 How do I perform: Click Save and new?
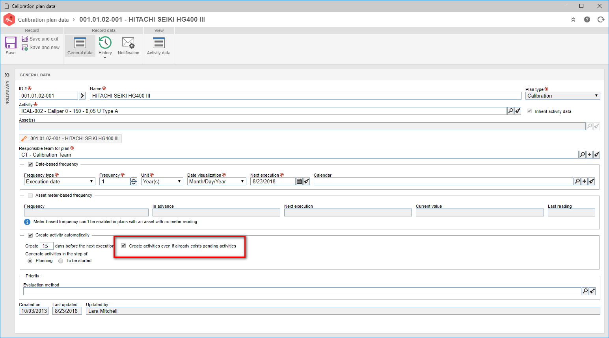[x=41, y=48]
